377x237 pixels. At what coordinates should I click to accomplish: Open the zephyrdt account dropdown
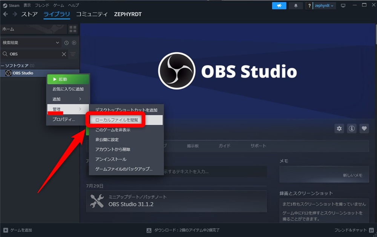323,6
